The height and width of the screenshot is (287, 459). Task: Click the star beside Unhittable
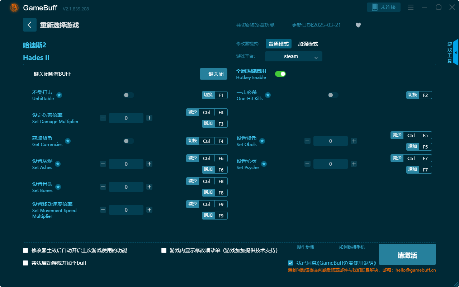tap(59, 95)
